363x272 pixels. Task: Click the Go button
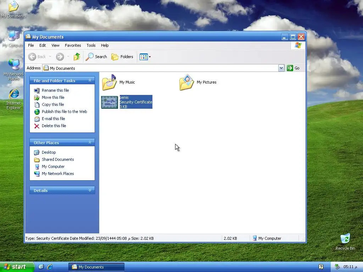click(x=293, y=68)
